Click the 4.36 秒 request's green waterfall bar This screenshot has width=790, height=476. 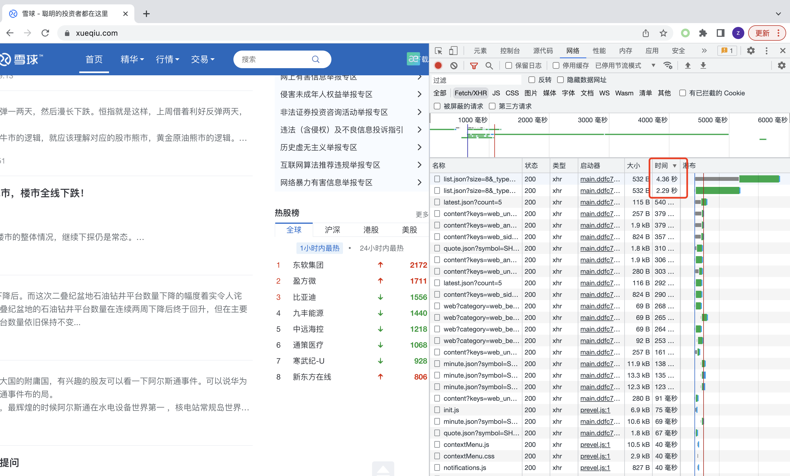point(759,179)
